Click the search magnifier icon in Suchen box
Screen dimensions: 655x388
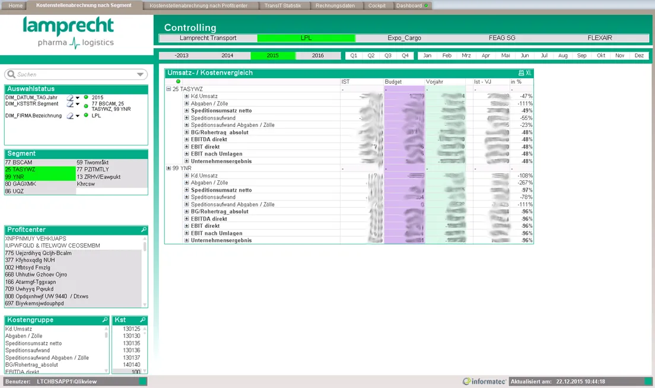[x=11, y=74]
